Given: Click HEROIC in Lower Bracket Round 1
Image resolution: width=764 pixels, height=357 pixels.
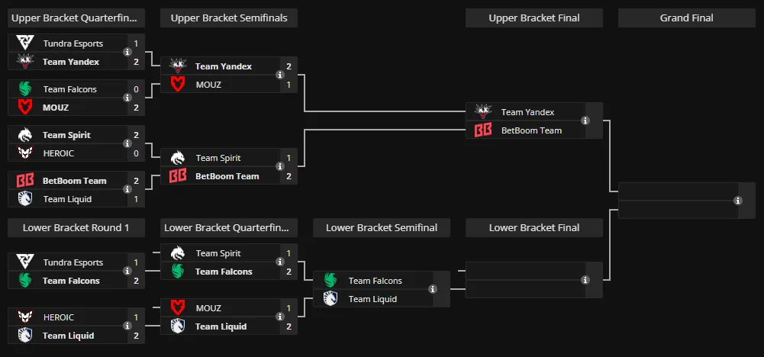Looking at the screenshot, I should 59,317.
